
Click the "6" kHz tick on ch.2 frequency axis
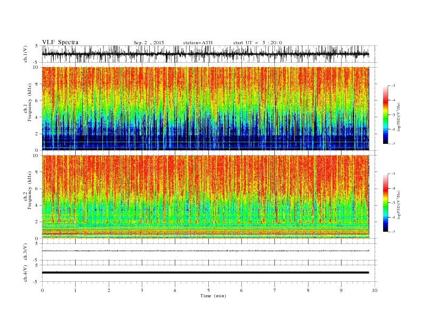(x=37, y=189)
